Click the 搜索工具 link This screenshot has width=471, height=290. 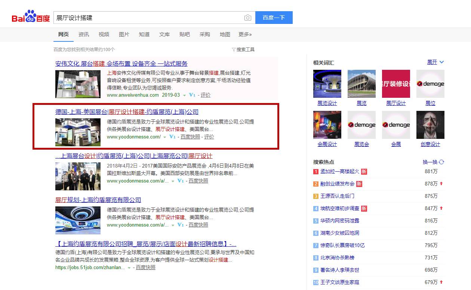click(246, 50)
